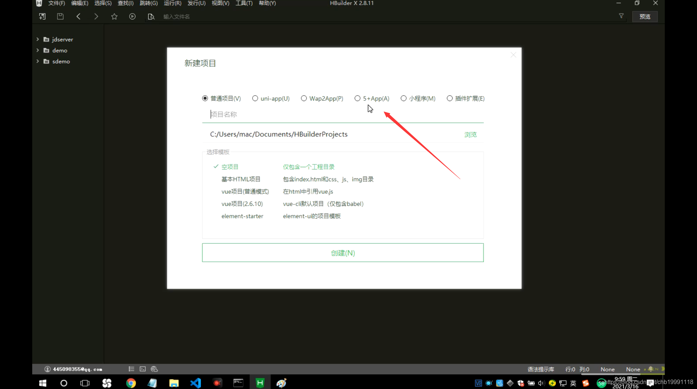The height and width of the screenshot is (389, 697).
Task: Click the HBuilder X taskbar icon
Action: (x=260, y=383)
